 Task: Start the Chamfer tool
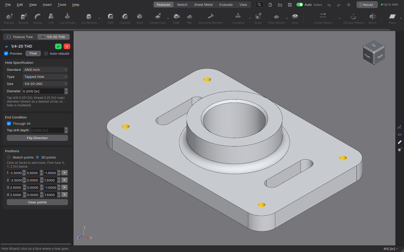point(125,19)
